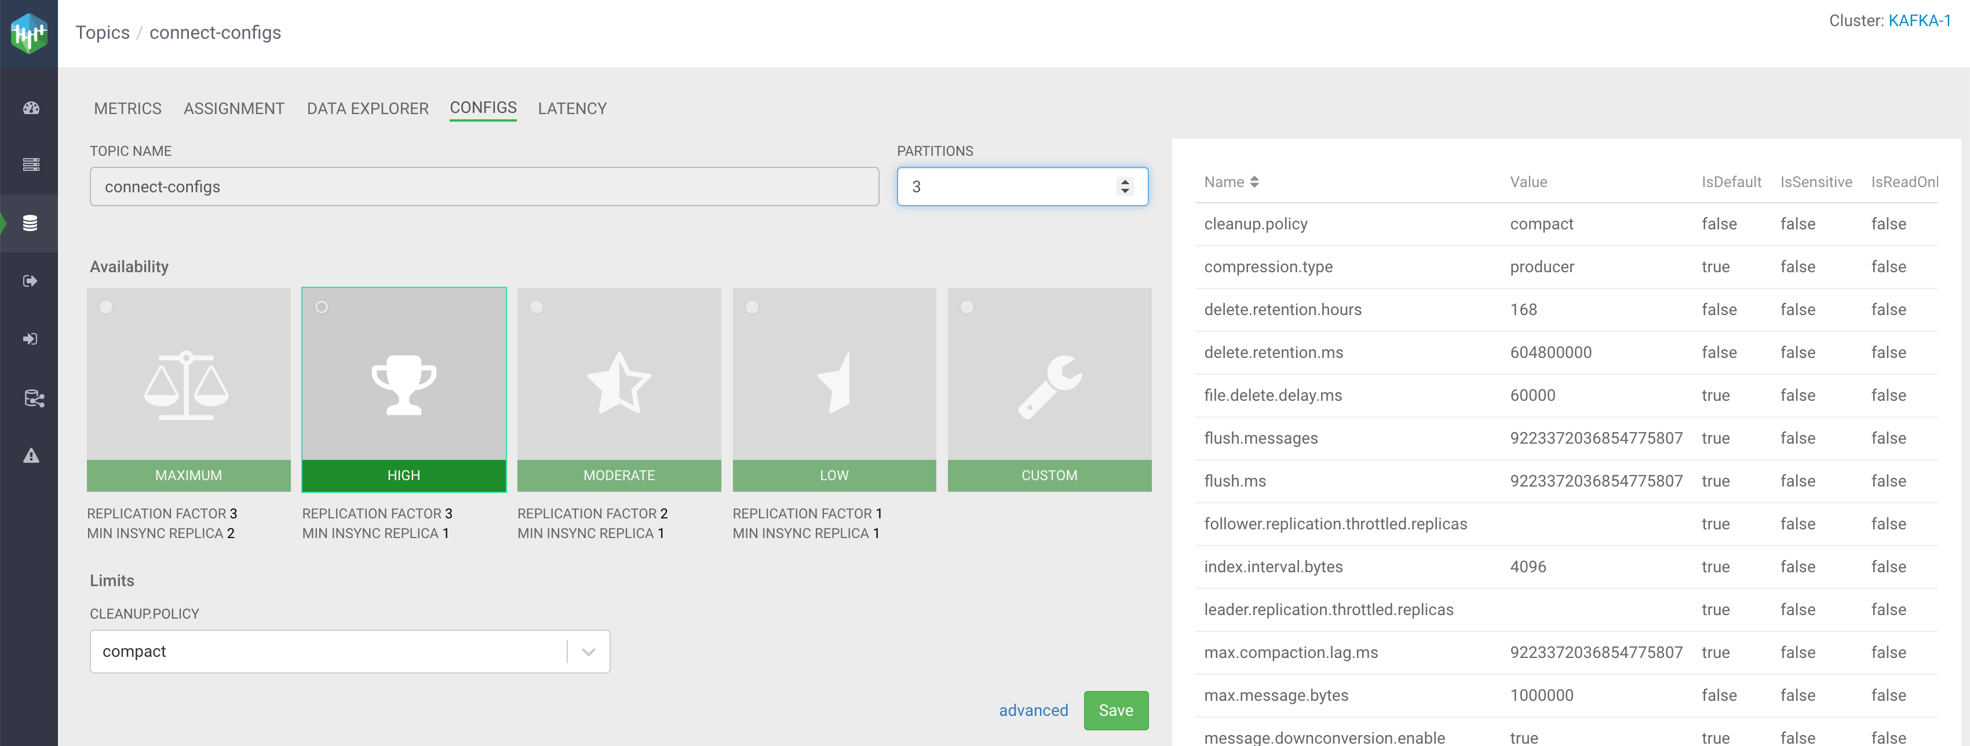Open the data replication view from the sidebar
The image size is (1970, 746).
pyautogui.click(x=30, y=397)
